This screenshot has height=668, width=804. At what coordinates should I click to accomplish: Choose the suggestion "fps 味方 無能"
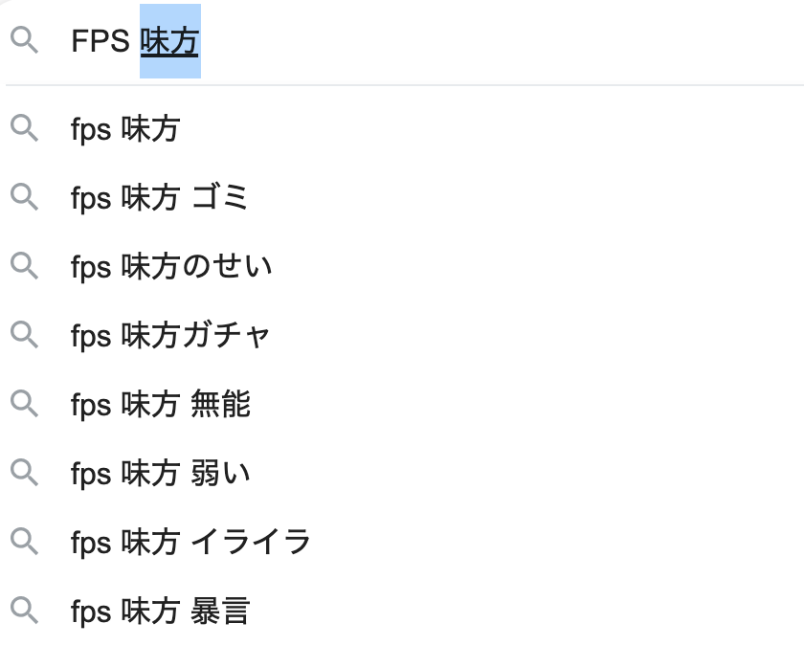pyautogui.click(x=160, y=404)
